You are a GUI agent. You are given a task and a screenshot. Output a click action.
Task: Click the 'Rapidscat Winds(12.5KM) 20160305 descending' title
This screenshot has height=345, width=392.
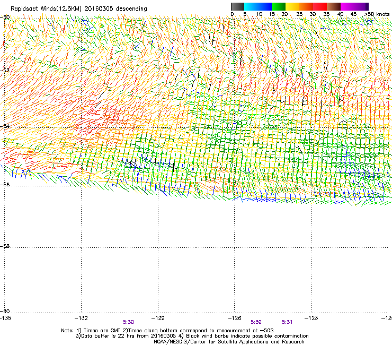click(x=79, y=9)
